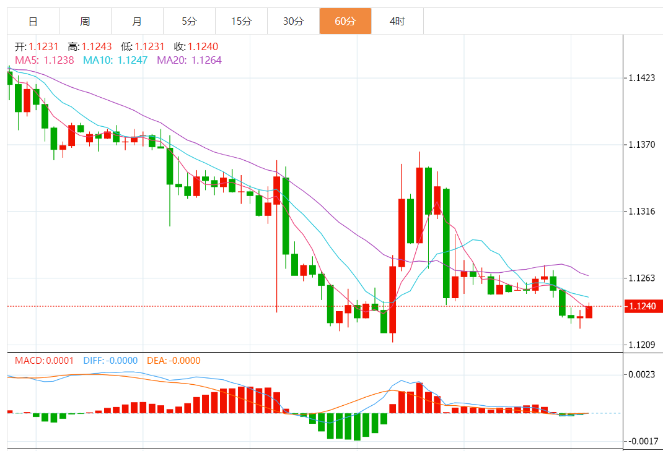Click the 1.1263 price axis label
Screen dimensions: 663x451
pos(641,278)
